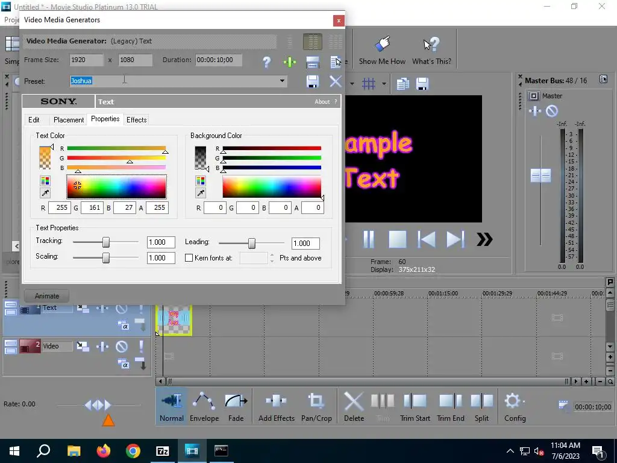Image resolution: width=617 pixels, height=463 pixels.
Task: Click the Animate button
Action: (x=47, y=295)
